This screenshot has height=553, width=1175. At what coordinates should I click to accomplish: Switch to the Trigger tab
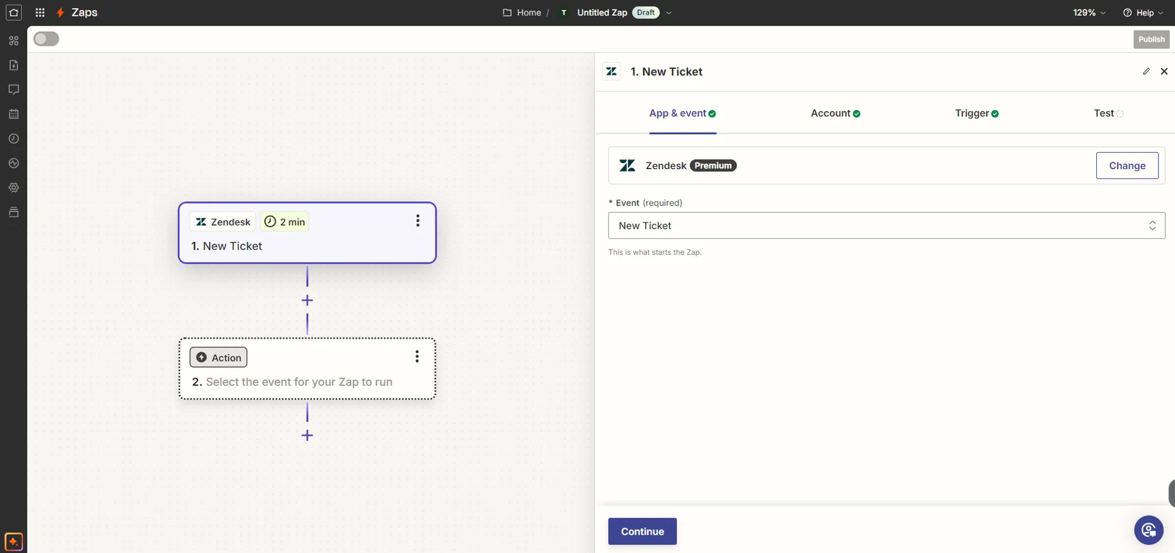tap(976, 113)
